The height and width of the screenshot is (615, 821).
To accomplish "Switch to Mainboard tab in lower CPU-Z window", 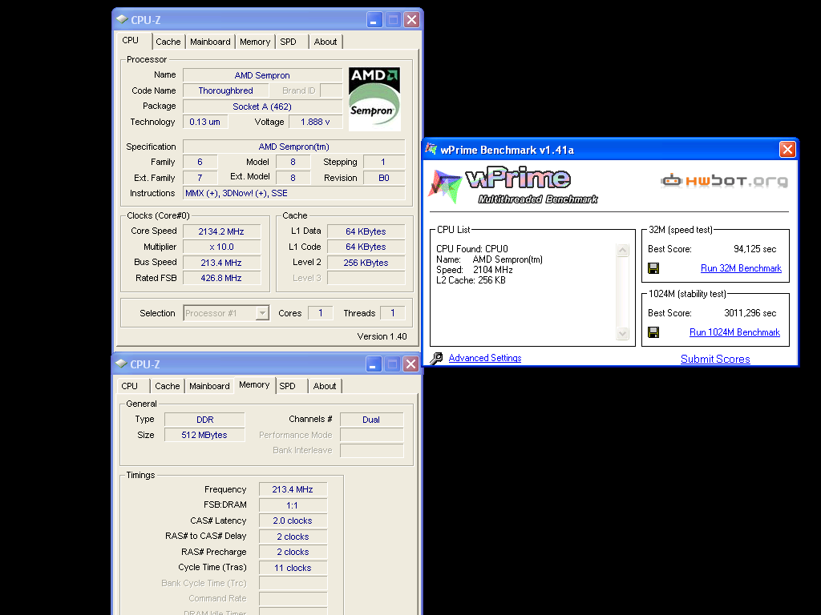I will coord(209,386).
